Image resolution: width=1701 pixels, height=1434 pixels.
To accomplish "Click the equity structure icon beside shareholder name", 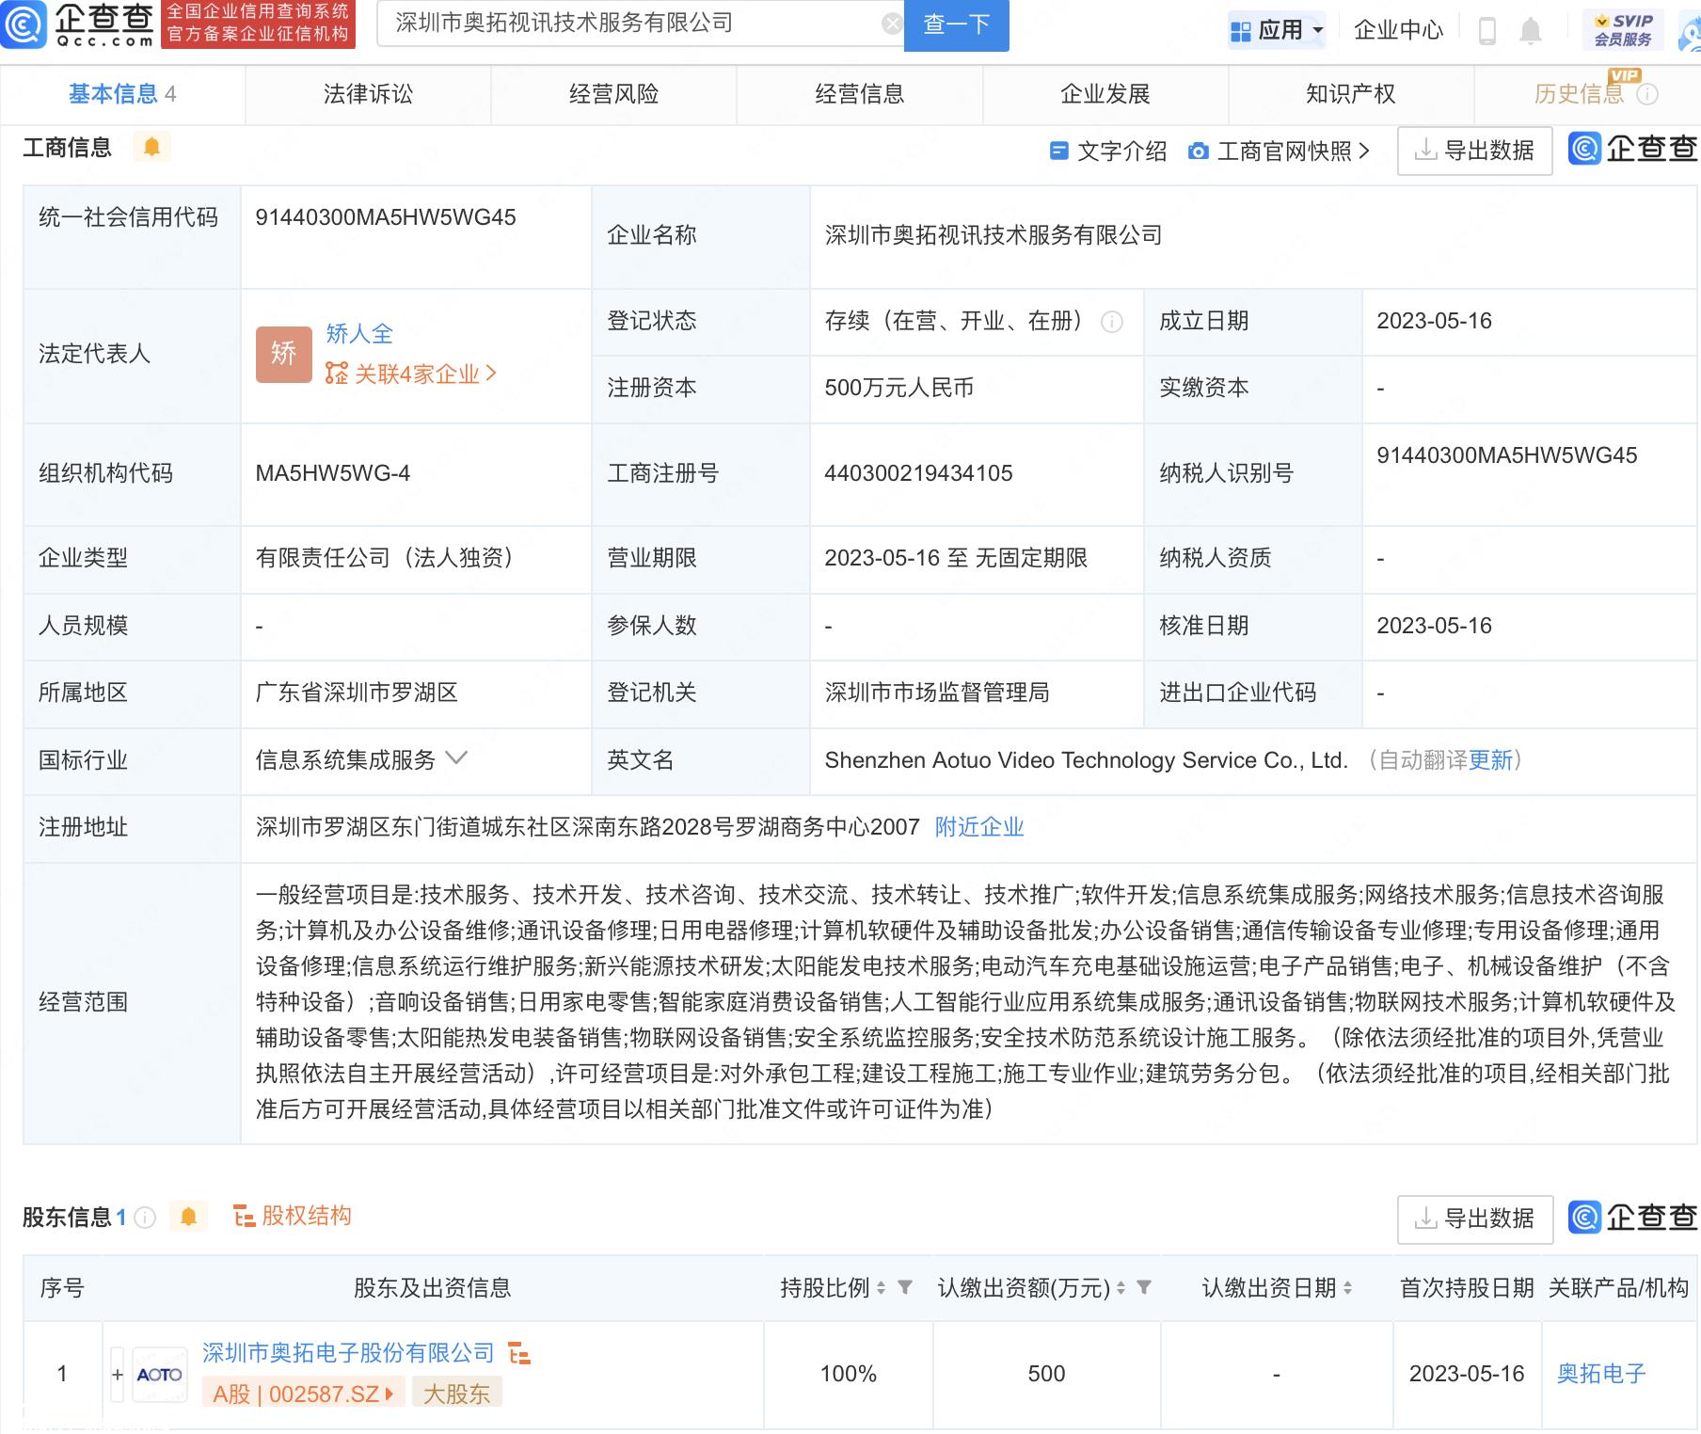I will click(519, 1354).
